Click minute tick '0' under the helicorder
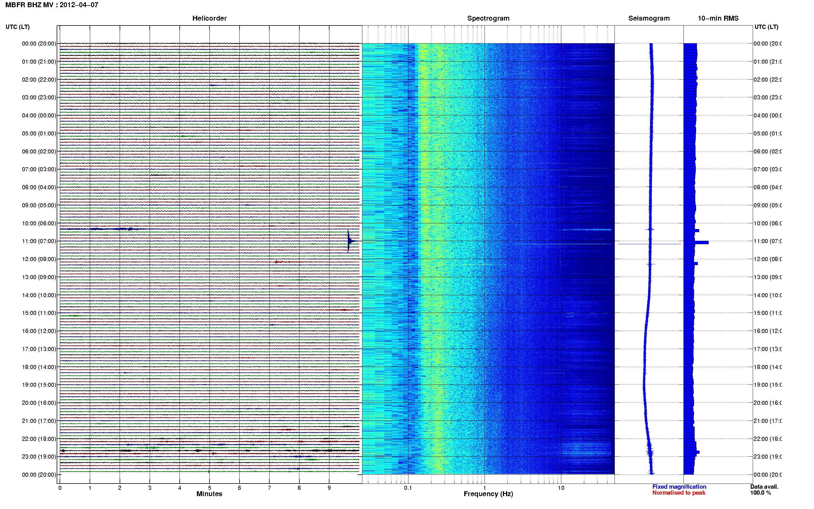The image size is (814, 509). click(x=60, y=488)
